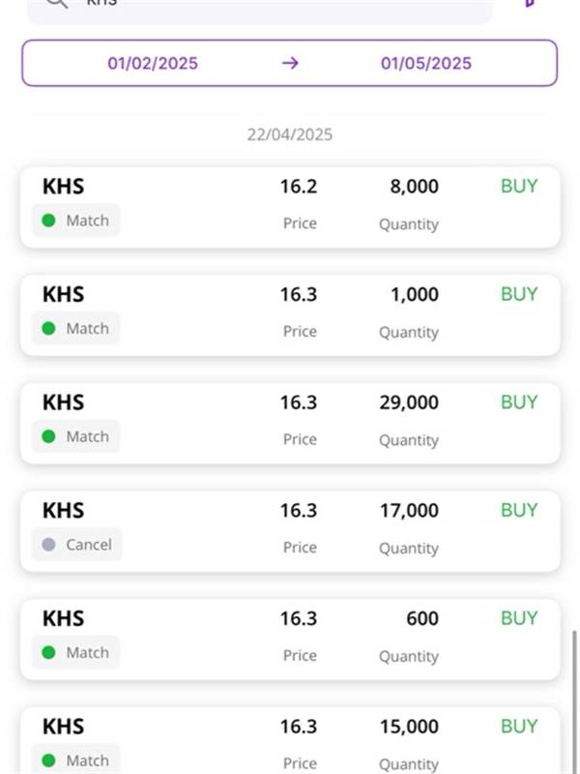
Task: Click the green dot on the 8,000 order
Action: tap(48, 221)
